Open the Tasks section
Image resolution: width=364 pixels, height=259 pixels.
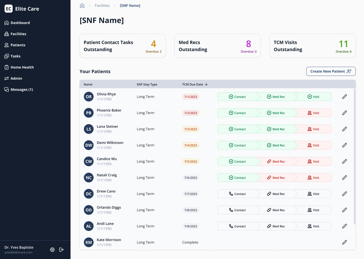click(x=16, y=56)
